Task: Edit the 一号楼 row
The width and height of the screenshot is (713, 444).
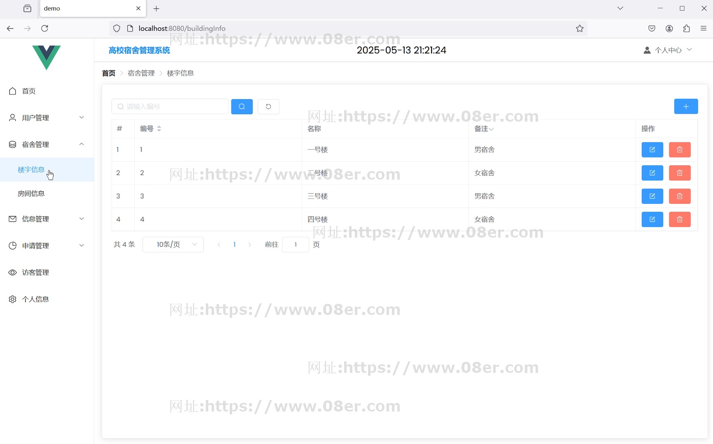Action: coord(652,150)
